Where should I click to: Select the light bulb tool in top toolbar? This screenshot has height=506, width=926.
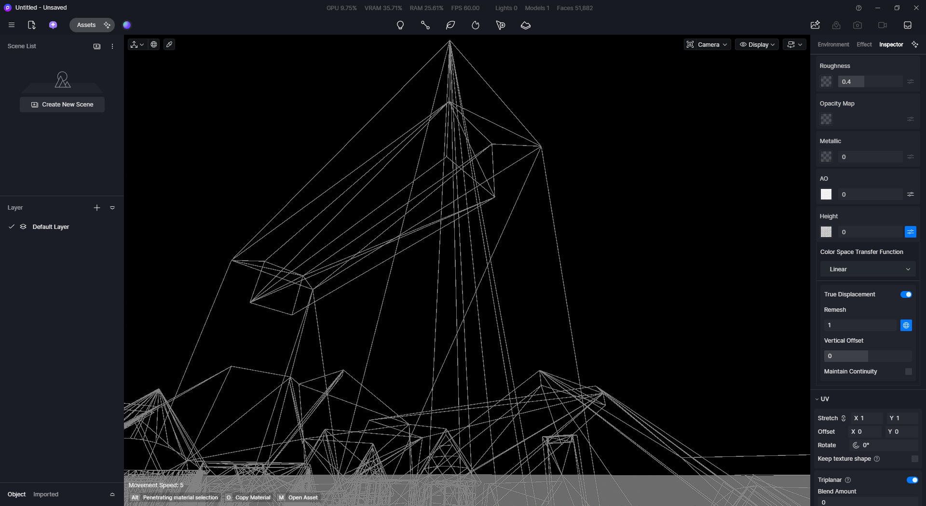click(x=400, y=25)
